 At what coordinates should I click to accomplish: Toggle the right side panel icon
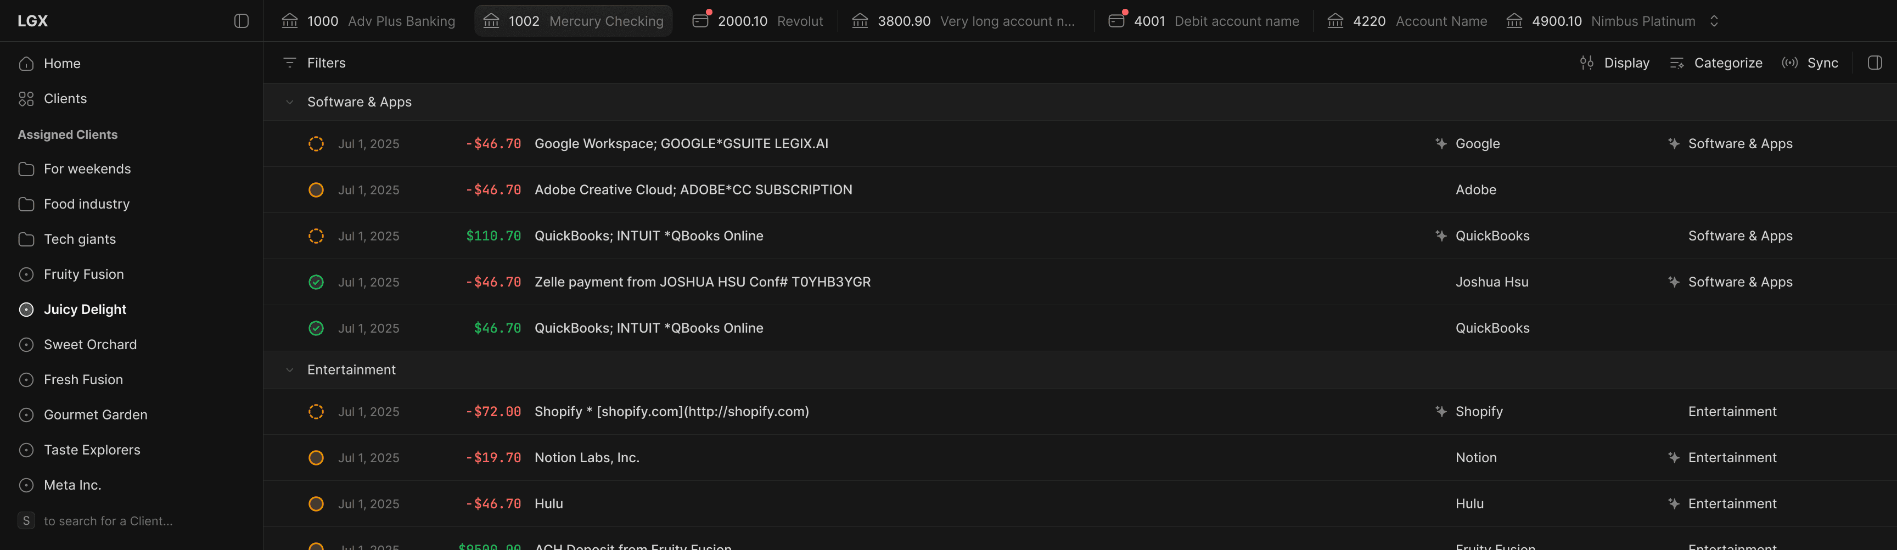1875,63
